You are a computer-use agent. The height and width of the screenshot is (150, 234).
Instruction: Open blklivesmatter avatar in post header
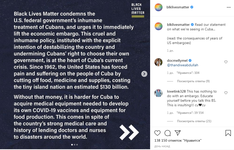pos(158,7)
